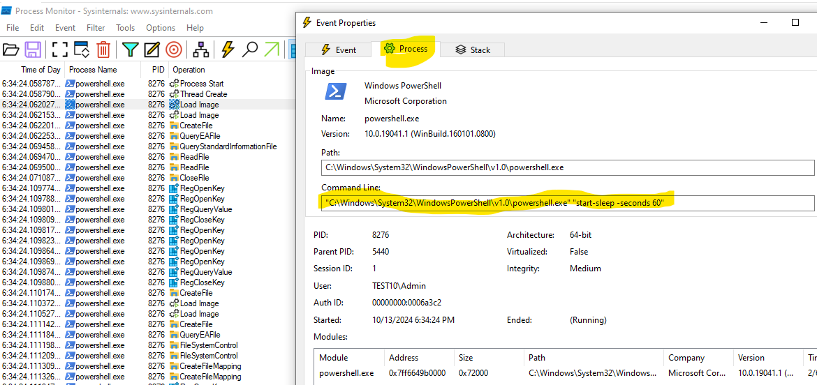817x385 pixels.
Task: Click the Parent PID value 5440
Action: (x=381, y=252)
